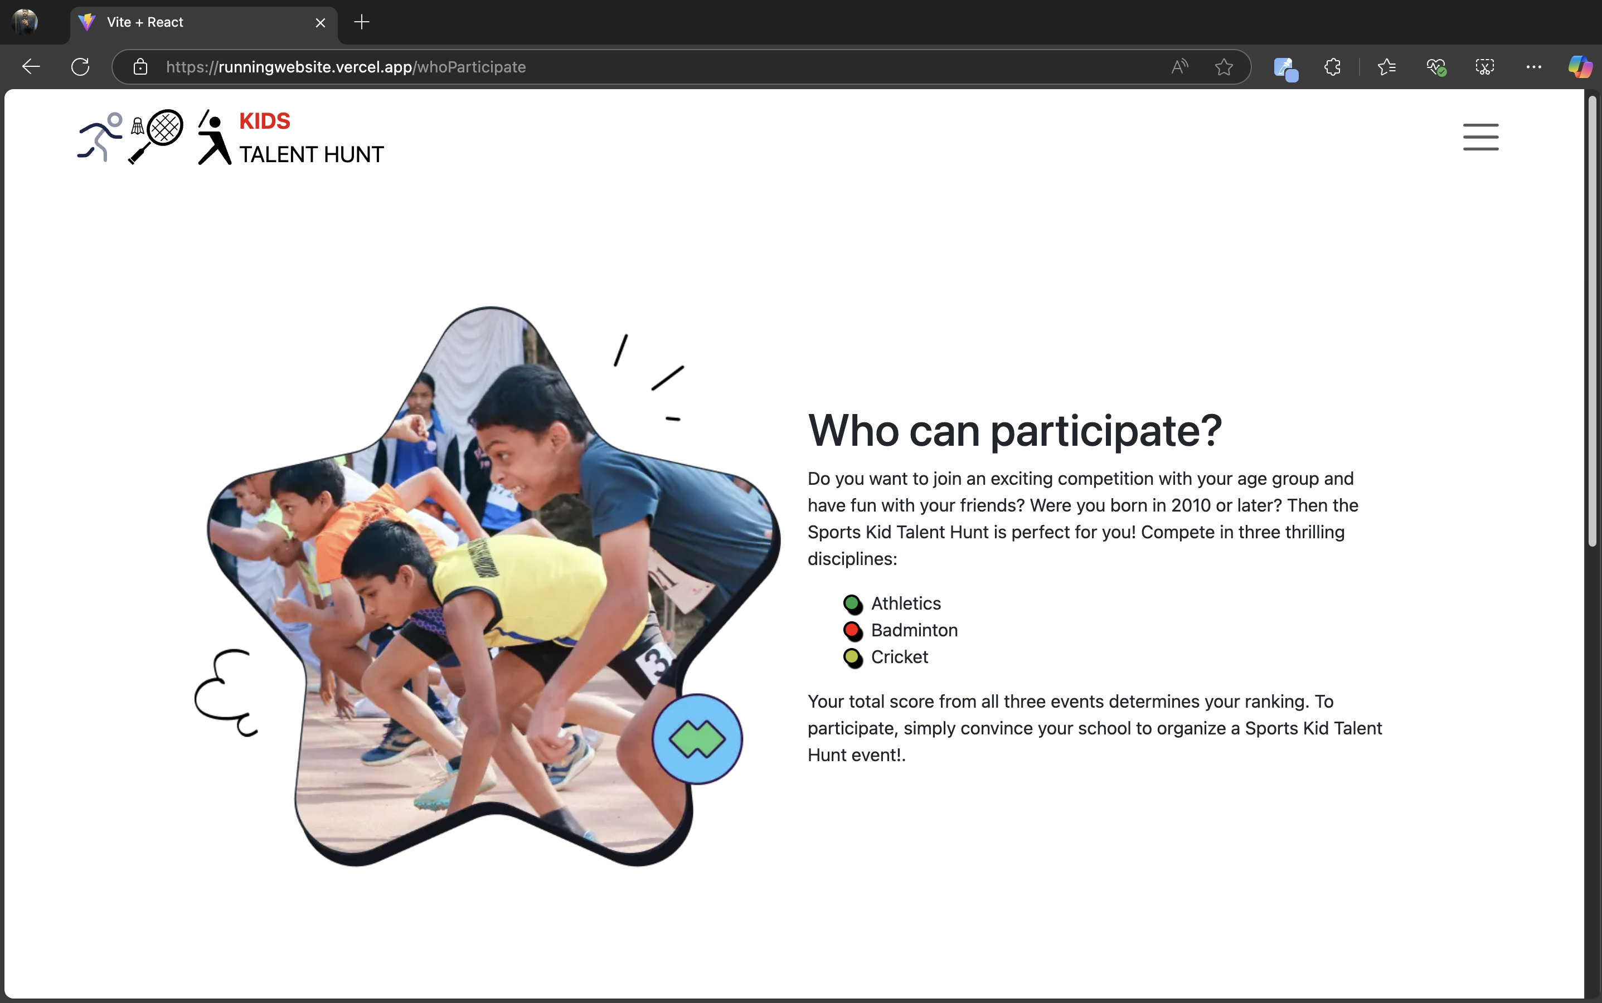Screen dimensions: 1602x1003
Task: Capture page with the screenshot scissors icon
Action: pos(1484,66)
